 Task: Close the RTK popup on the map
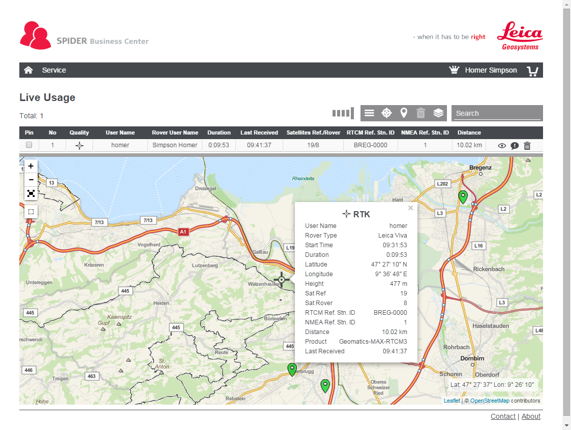click(x=410, y=208)
